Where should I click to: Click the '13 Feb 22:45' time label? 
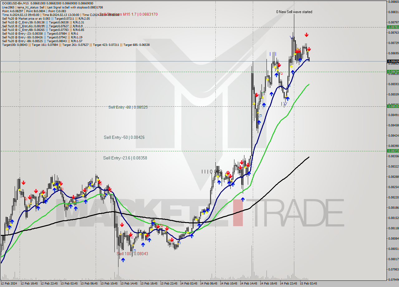[169, 284]
